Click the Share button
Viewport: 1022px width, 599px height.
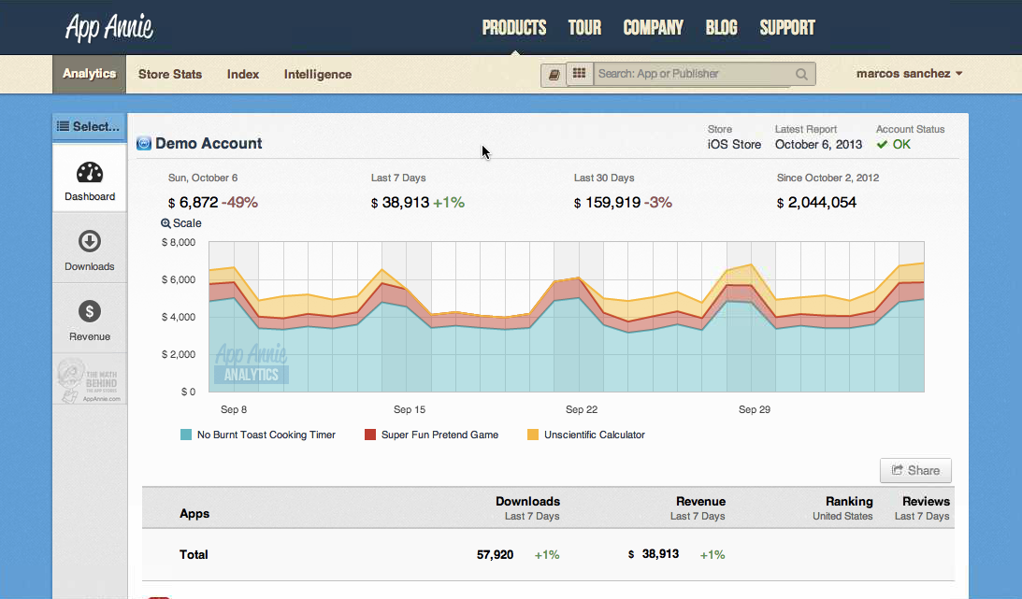point(915,470)
